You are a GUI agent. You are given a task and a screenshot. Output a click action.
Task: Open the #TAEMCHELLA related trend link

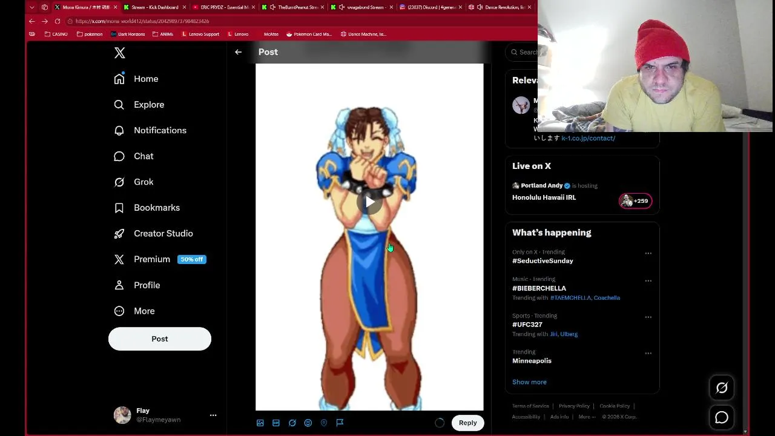(570, 298)
